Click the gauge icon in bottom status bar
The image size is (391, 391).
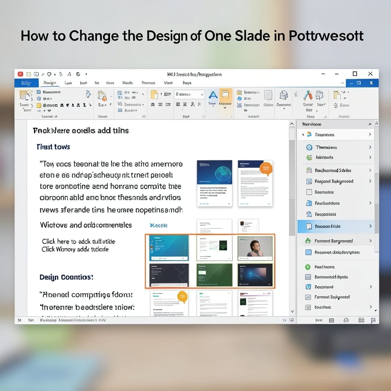(346, 320)
